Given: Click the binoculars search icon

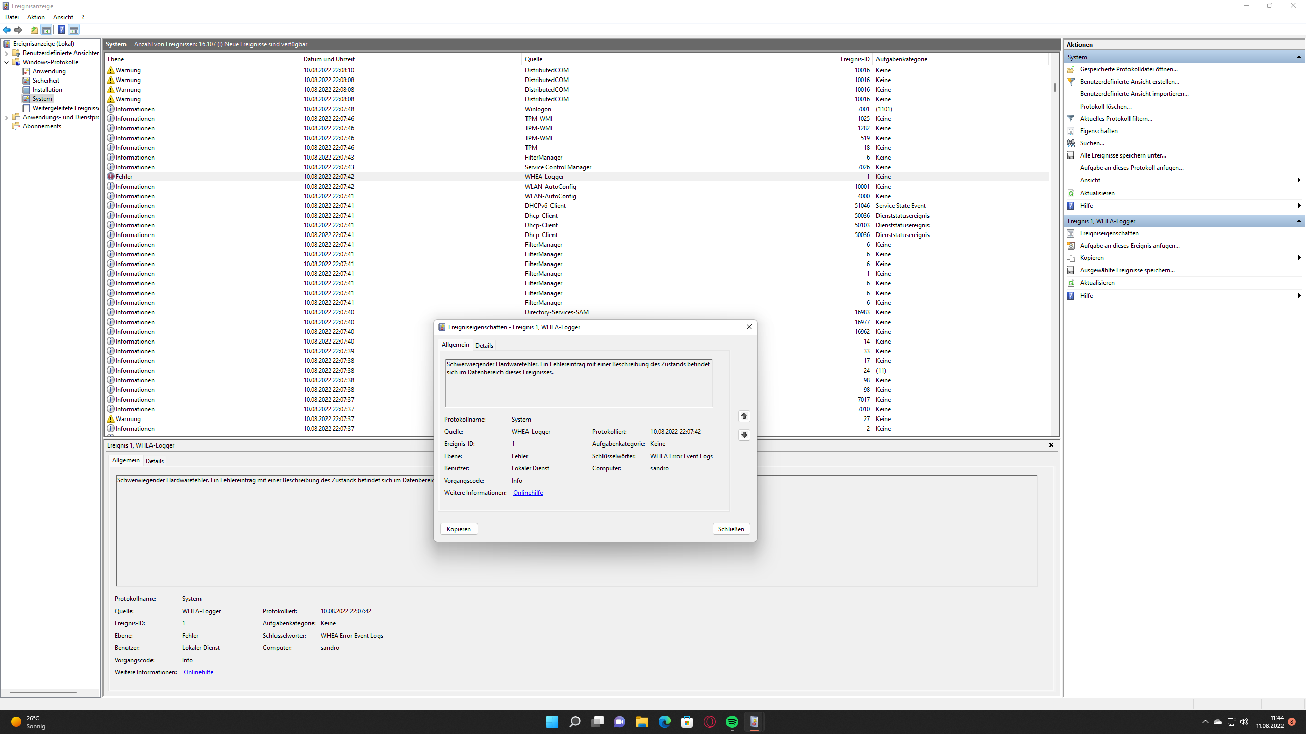Looking at the screenshot, I should tap(1071, 143).
